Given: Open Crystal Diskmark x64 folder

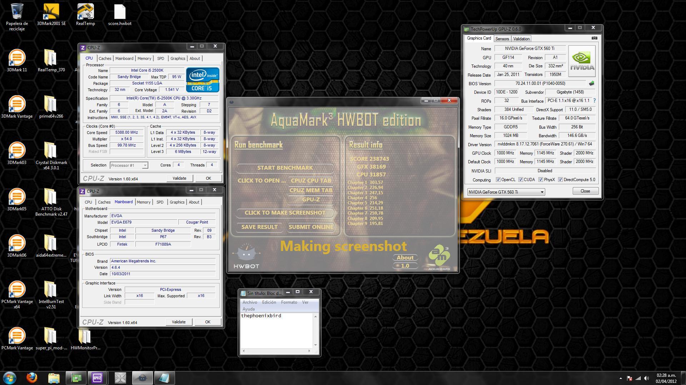Looking at the screenshot, I should [51, 156].
